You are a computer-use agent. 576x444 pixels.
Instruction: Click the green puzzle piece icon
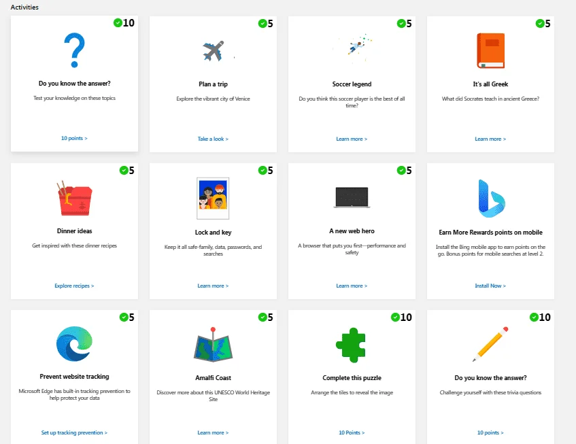(x=351, y=345)
